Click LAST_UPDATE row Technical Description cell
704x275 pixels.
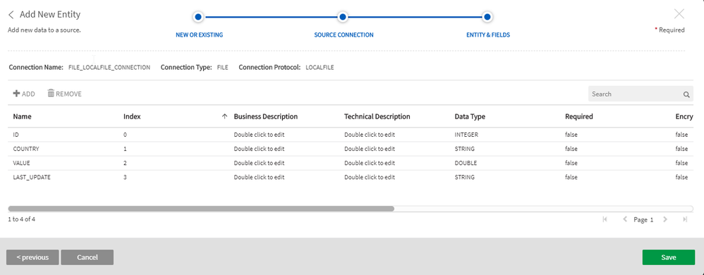pyautogui.click(x=370, y=177)
